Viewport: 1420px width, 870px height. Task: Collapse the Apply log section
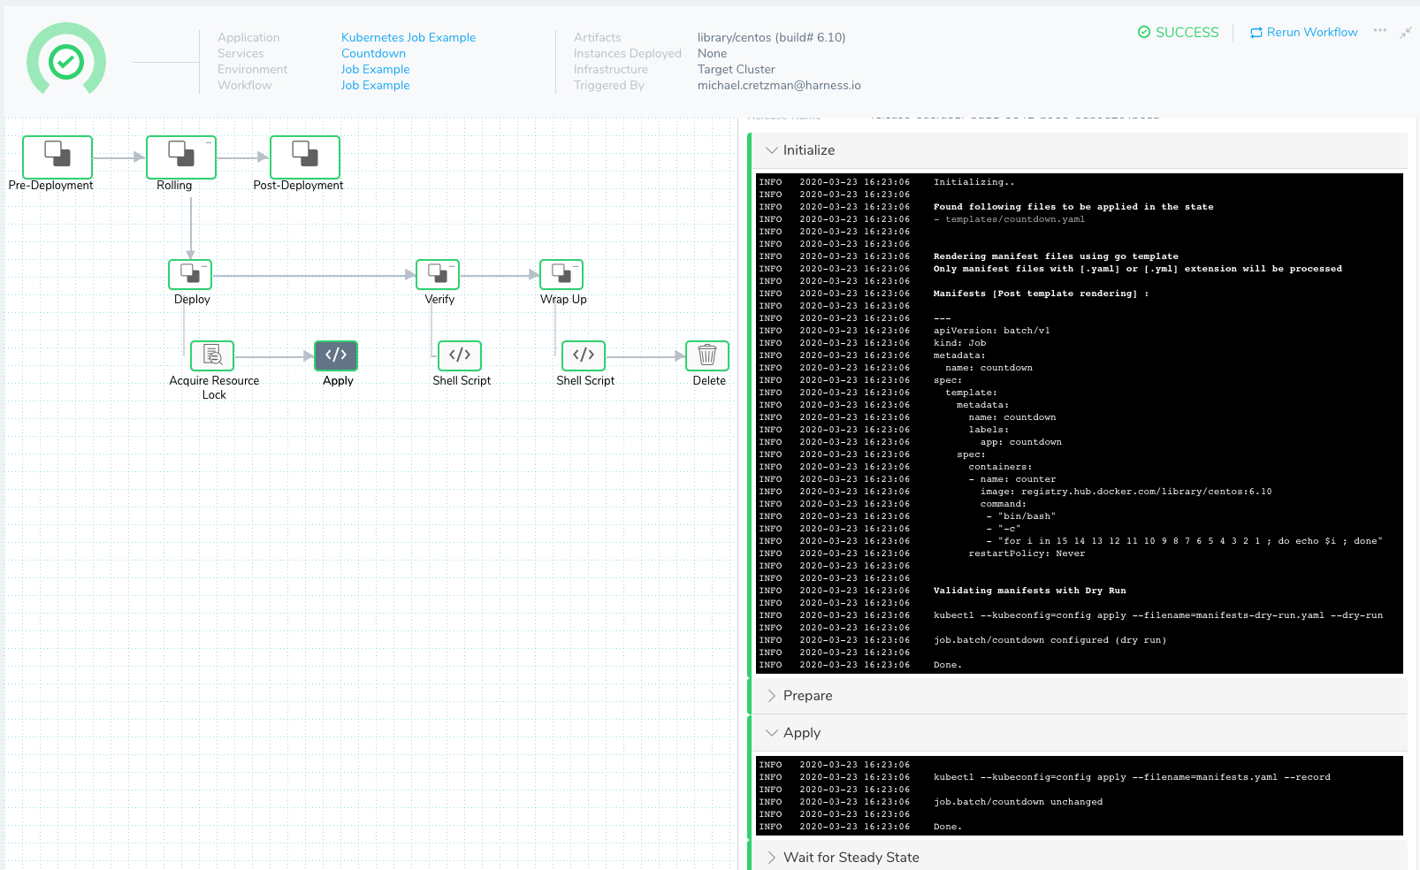tap(1079, 733)
